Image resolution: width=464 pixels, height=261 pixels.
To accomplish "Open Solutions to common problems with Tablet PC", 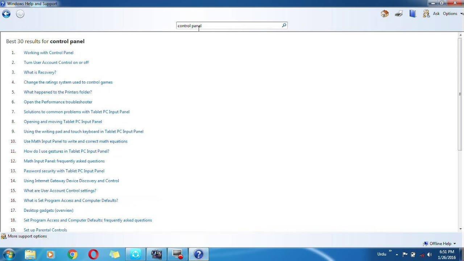I will (x=76, y=112).
